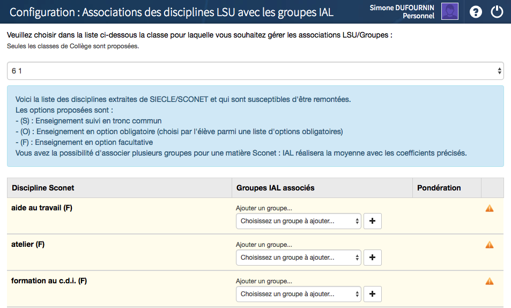Open the class selector showing 6 1
The height and width of the screenshot is (308, 511).
255,71
